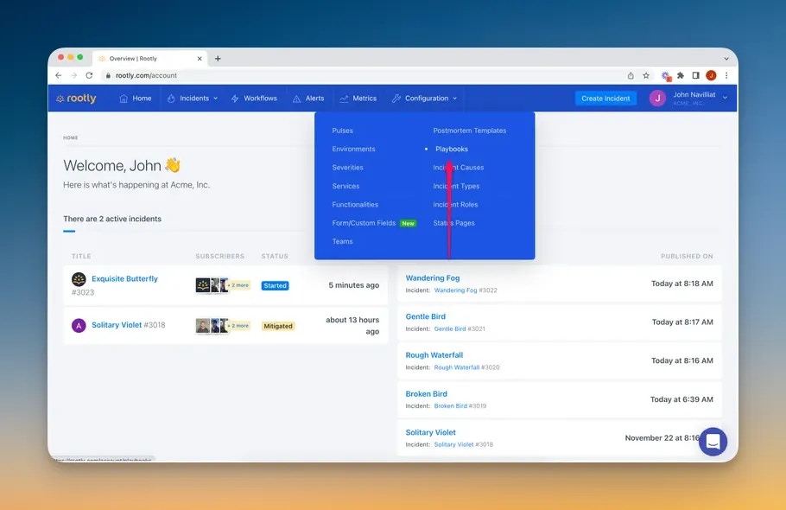The width and height of the screenshot is (786, 510).
Task: Click the Solitary Violet purple A avatar
Action: (x=79, y=326)
